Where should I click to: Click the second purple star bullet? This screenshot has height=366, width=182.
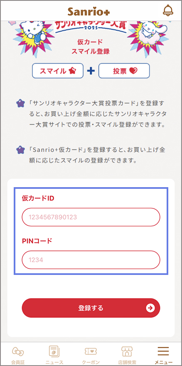20,149
